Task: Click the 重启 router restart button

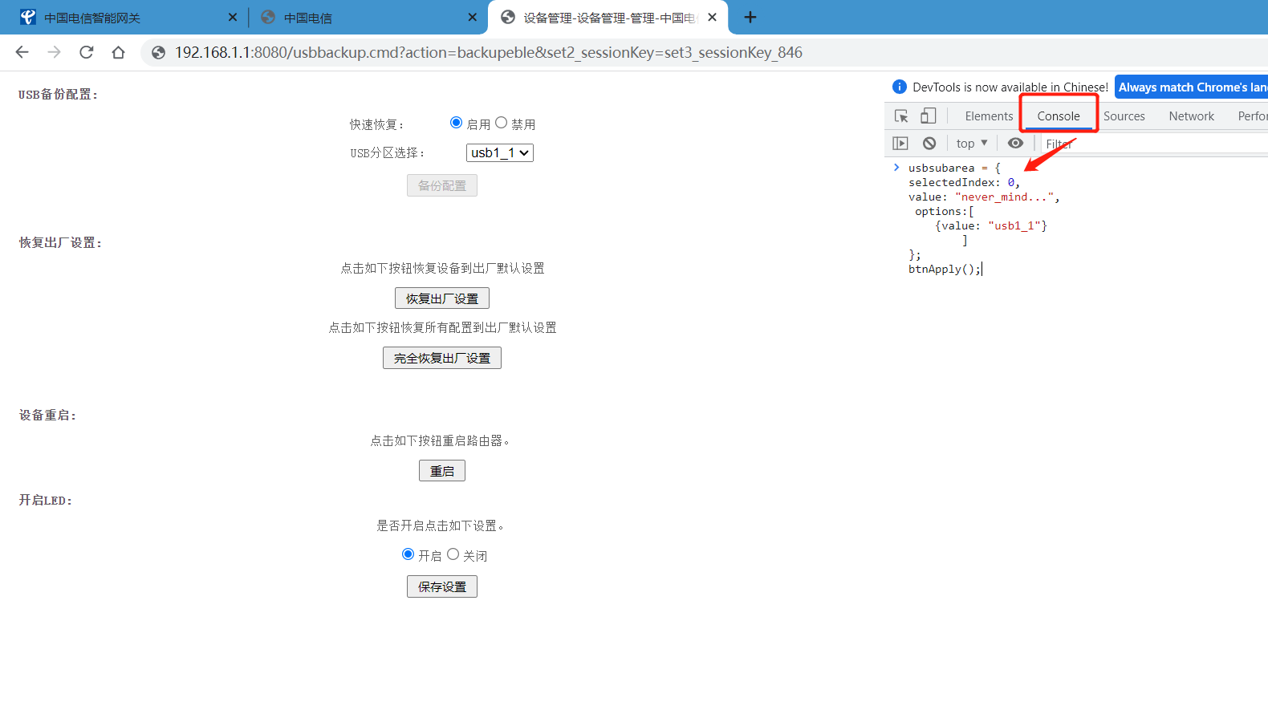Action: point(441,471)
